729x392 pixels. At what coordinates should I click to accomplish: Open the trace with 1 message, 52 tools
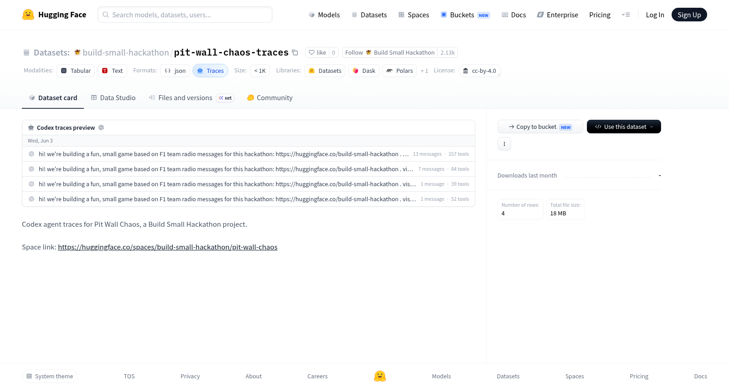[x=248, y=199]
